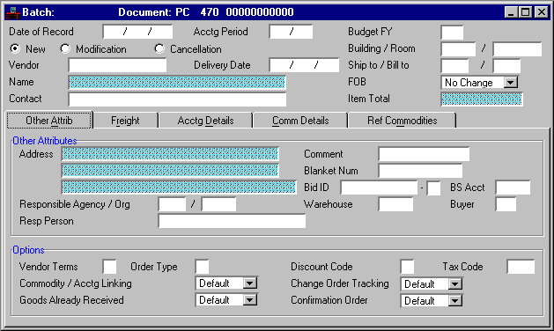Select the Ref Commodities tab
Image resolution: width=554 pixels, height=331 pixels.
pyautogui.click(x=403, y=121)
